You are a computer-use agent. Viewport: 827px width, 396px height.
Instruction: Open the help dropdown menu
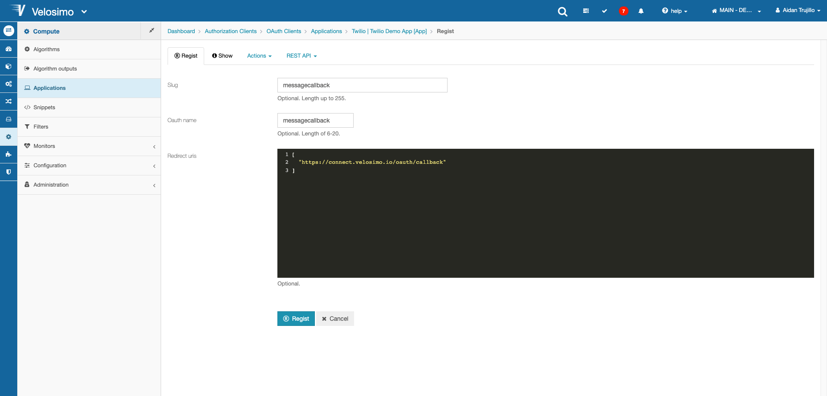pos(675,11)
